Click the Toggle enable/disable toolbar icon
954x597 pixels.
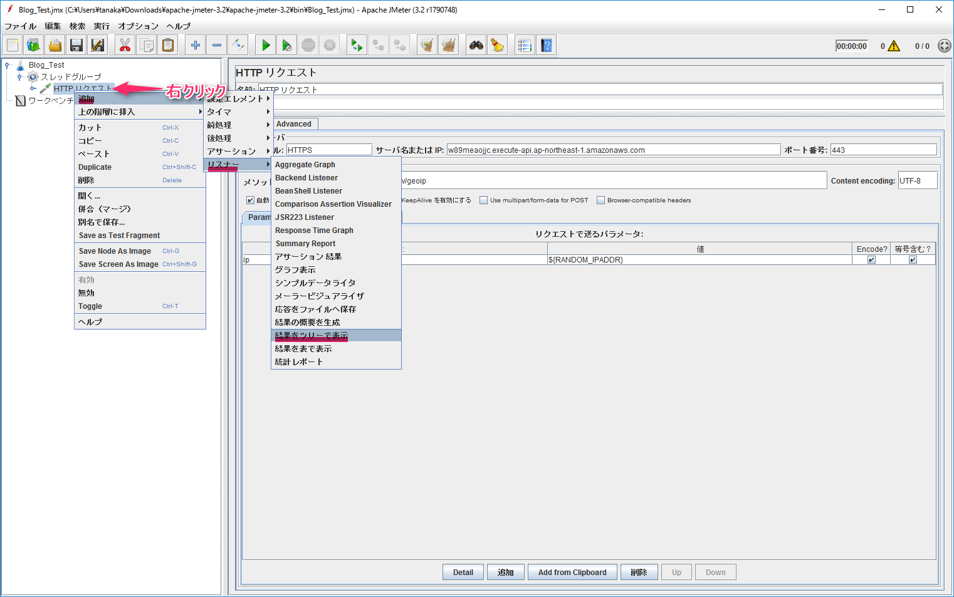[x=238, y=45]
